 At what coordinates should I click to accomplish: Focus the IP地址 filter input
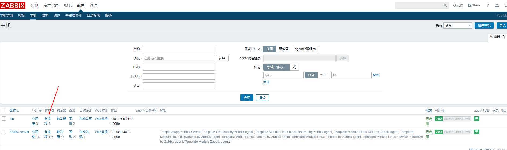(179, 76)
